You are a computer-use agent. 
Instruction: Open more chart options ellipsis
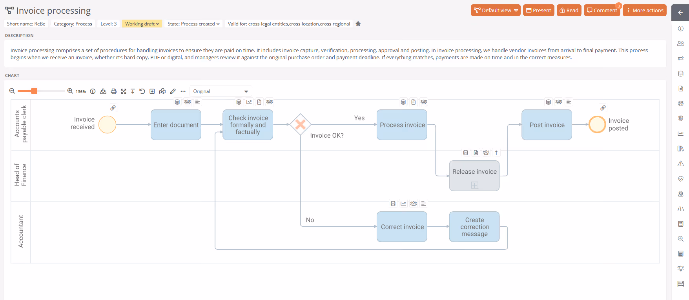(x=183, y=91)
